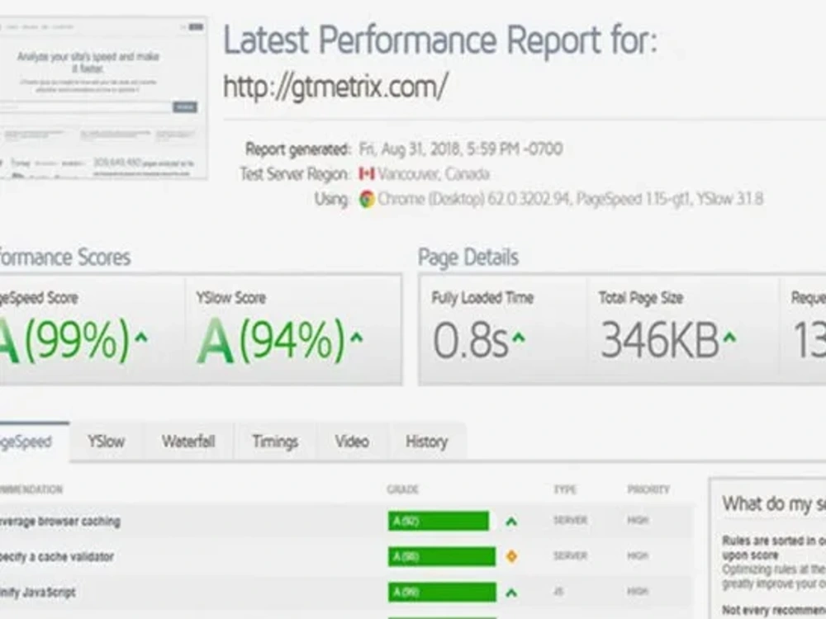This screenshot has width=826, height=619.
Task: Click the up arrow in browser caching row
Action: [x=511, y=522]
